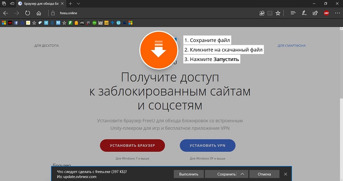Click the scrollbar up arrow
The height and width of the screenshot is (181, 343).
coord(341,28)
